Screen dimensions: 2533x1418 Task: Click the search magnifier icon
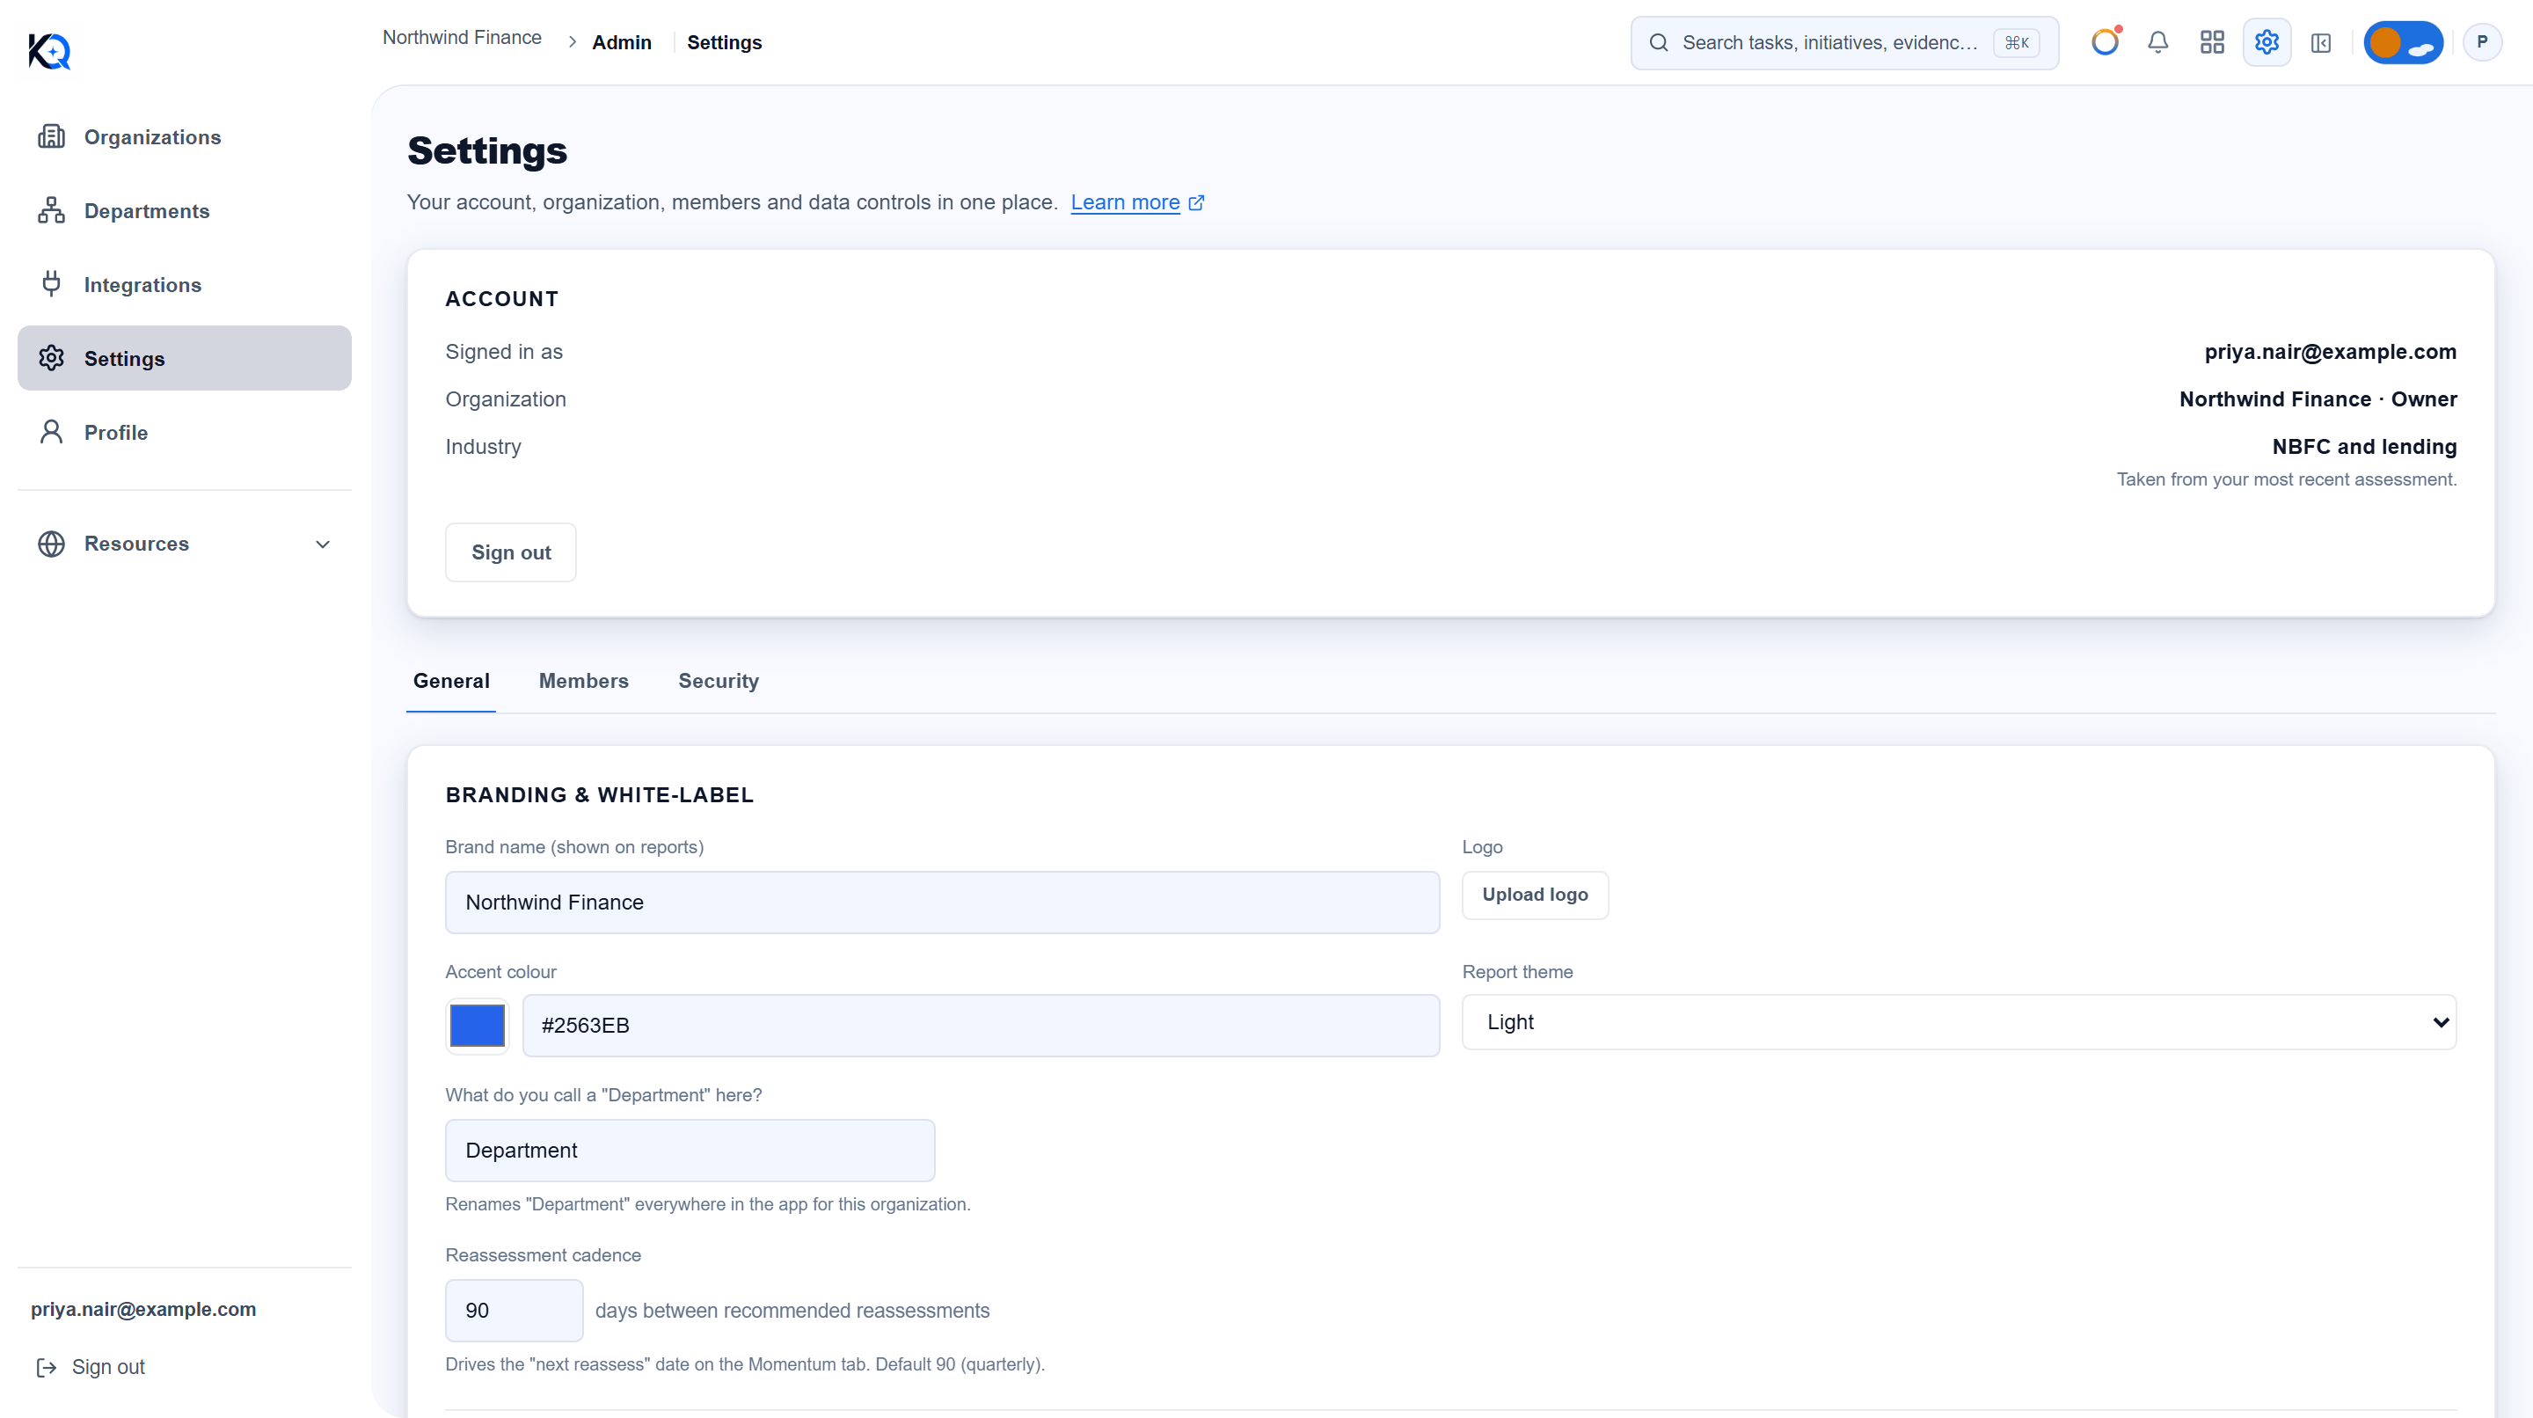click(1658, 42)
